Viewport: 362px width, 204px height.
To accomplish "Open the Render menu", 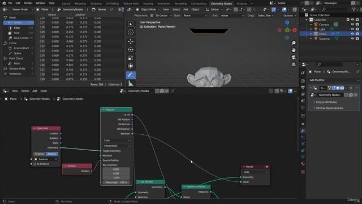I will tap(28, 3).
